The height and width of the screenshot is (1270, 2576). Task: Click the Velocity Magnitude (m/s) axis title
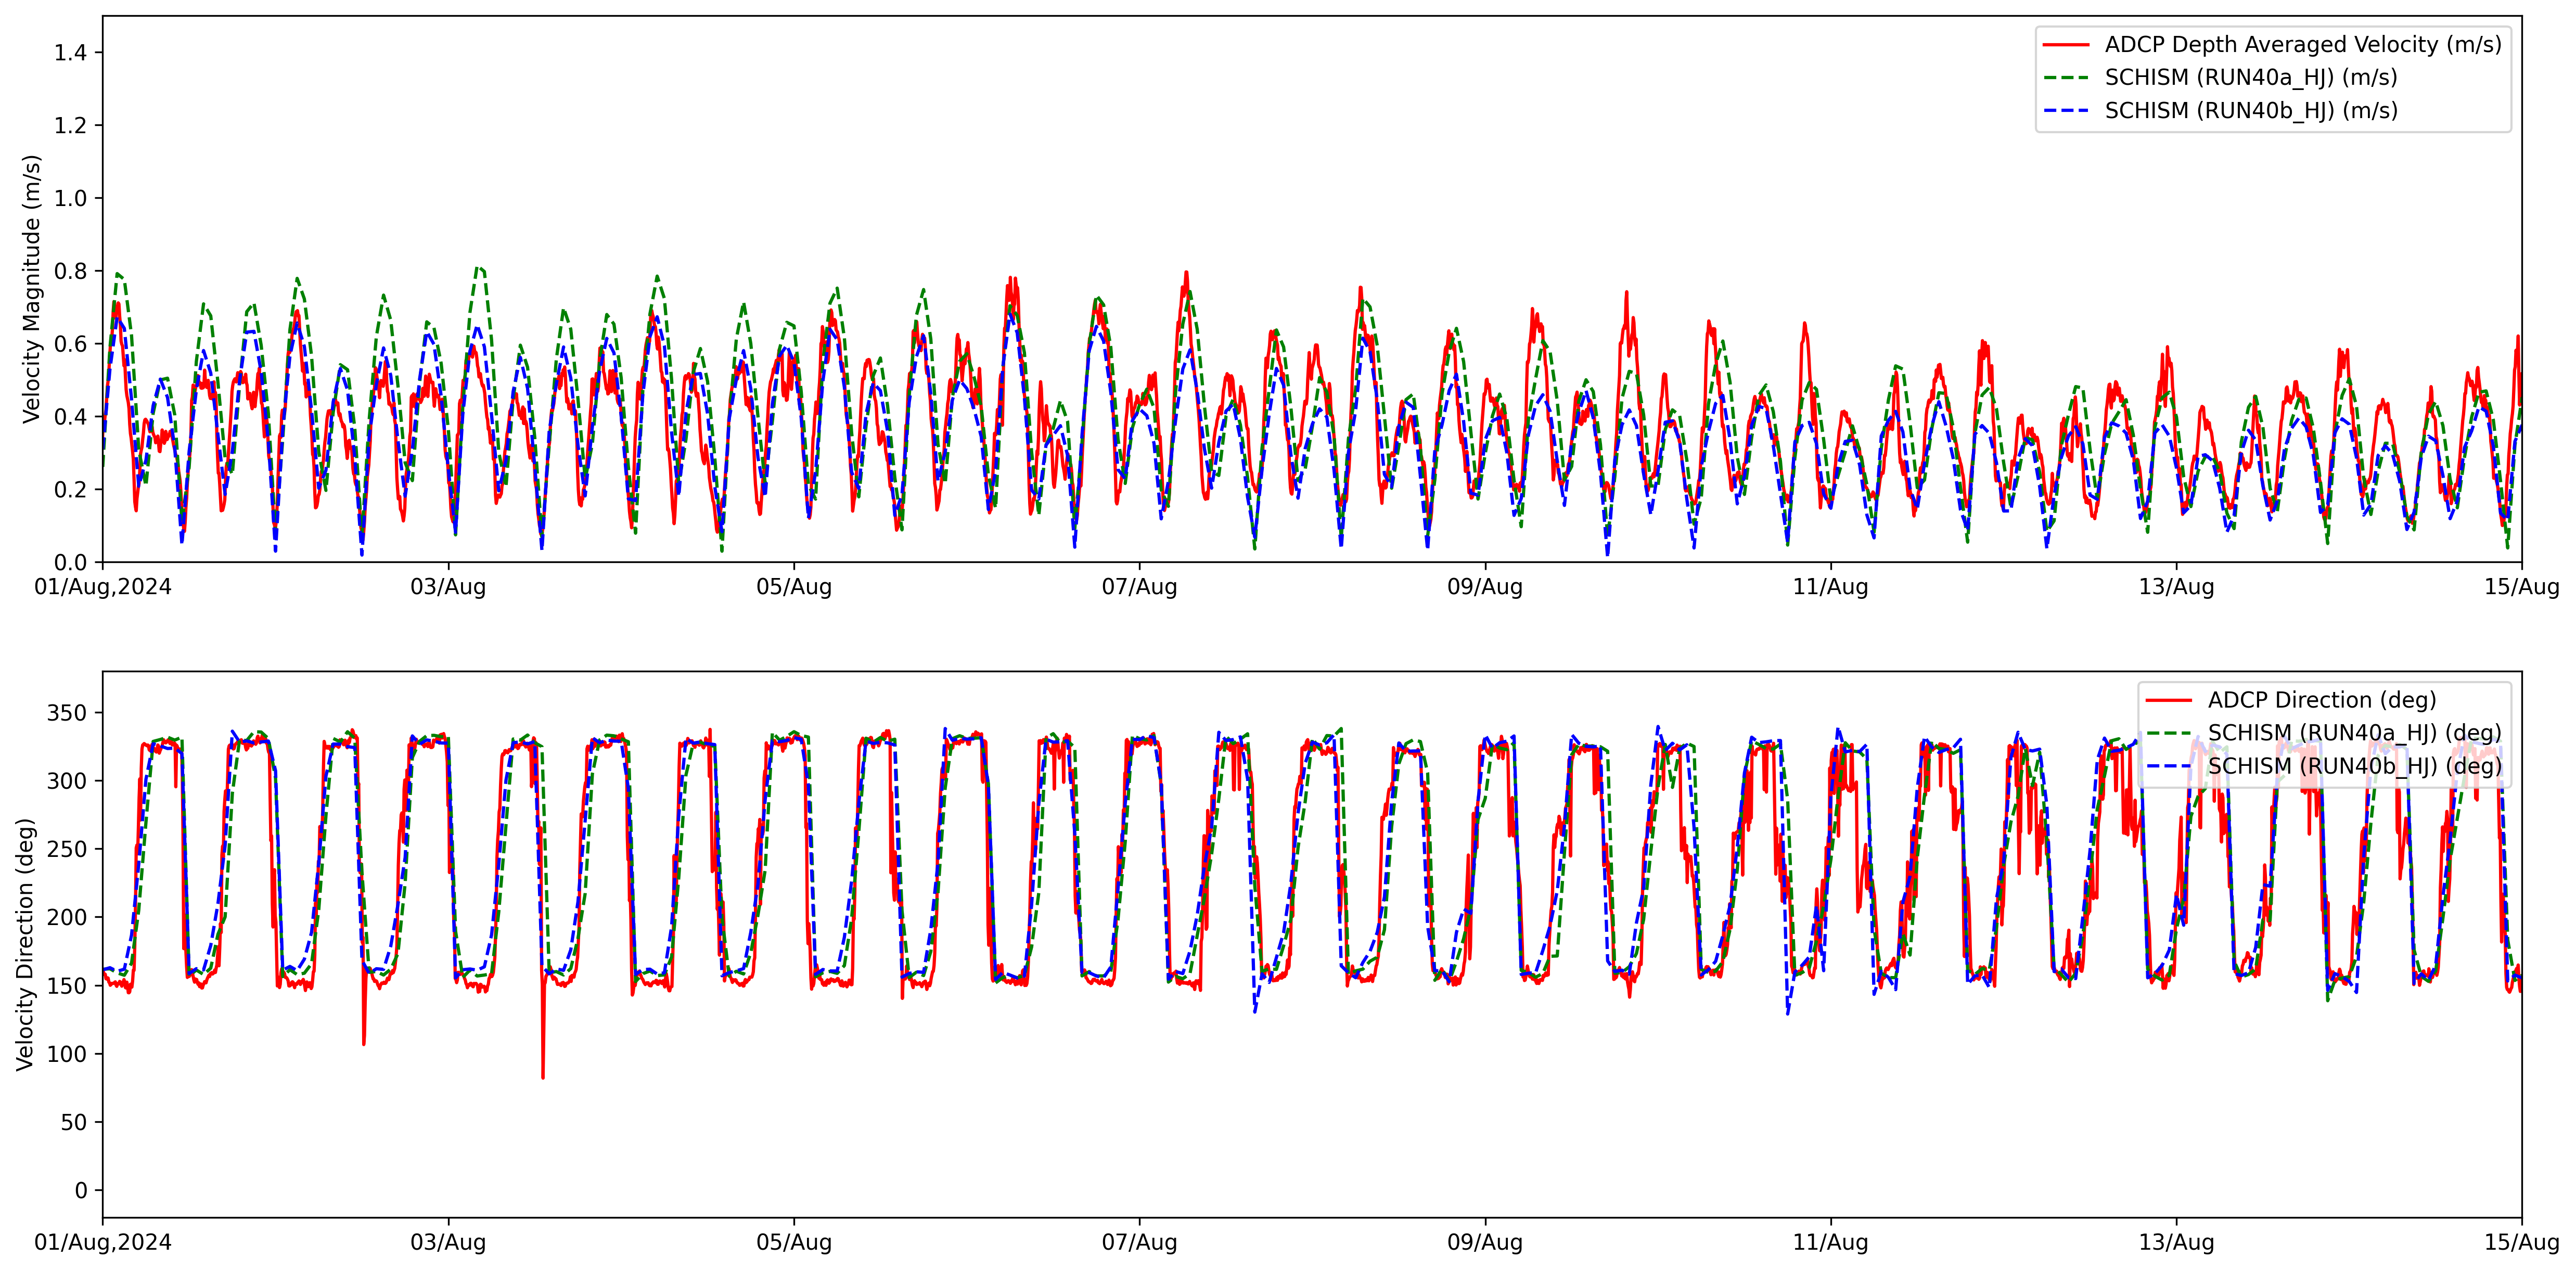[32, 289]
